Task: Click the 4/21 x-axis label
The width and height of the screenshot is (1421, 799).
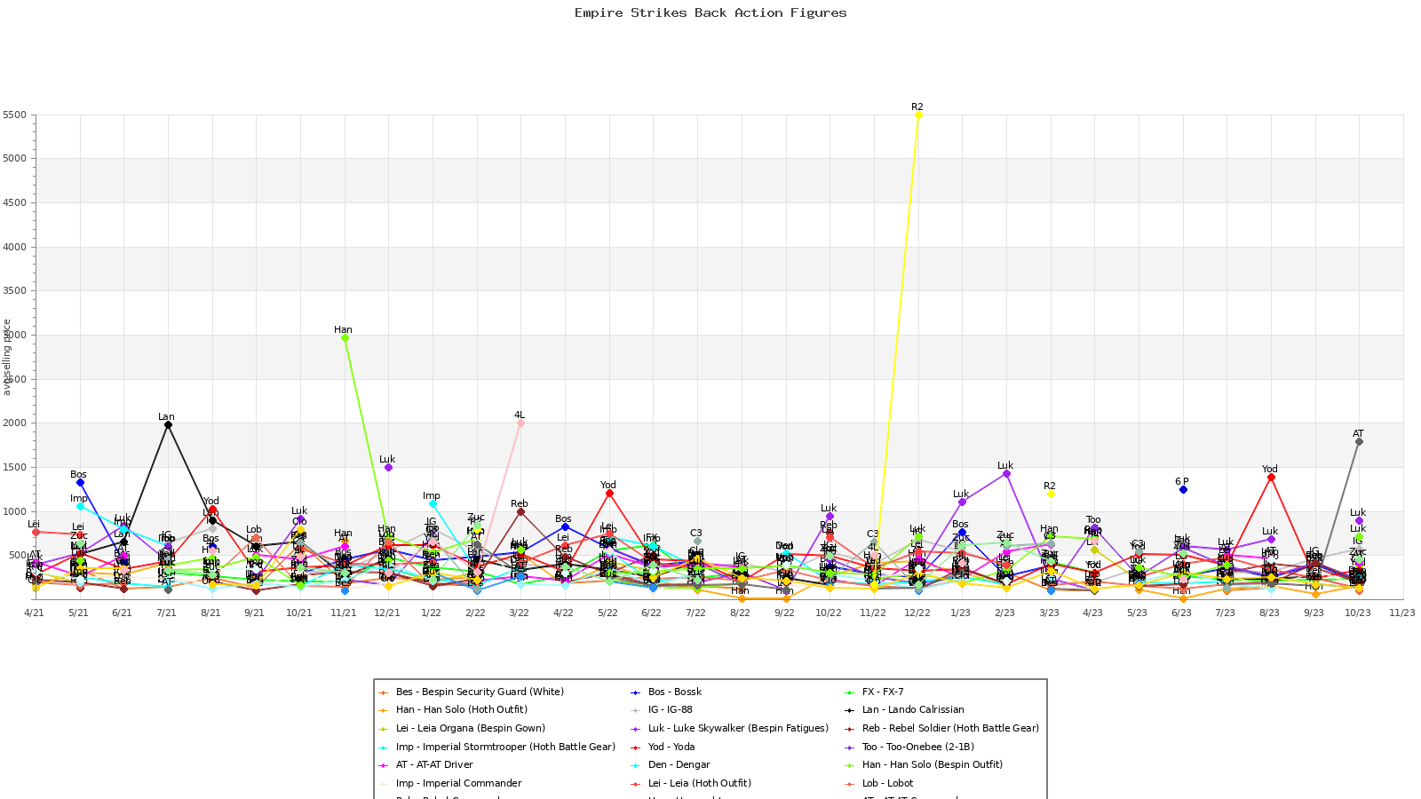Action: pos(34,613)
